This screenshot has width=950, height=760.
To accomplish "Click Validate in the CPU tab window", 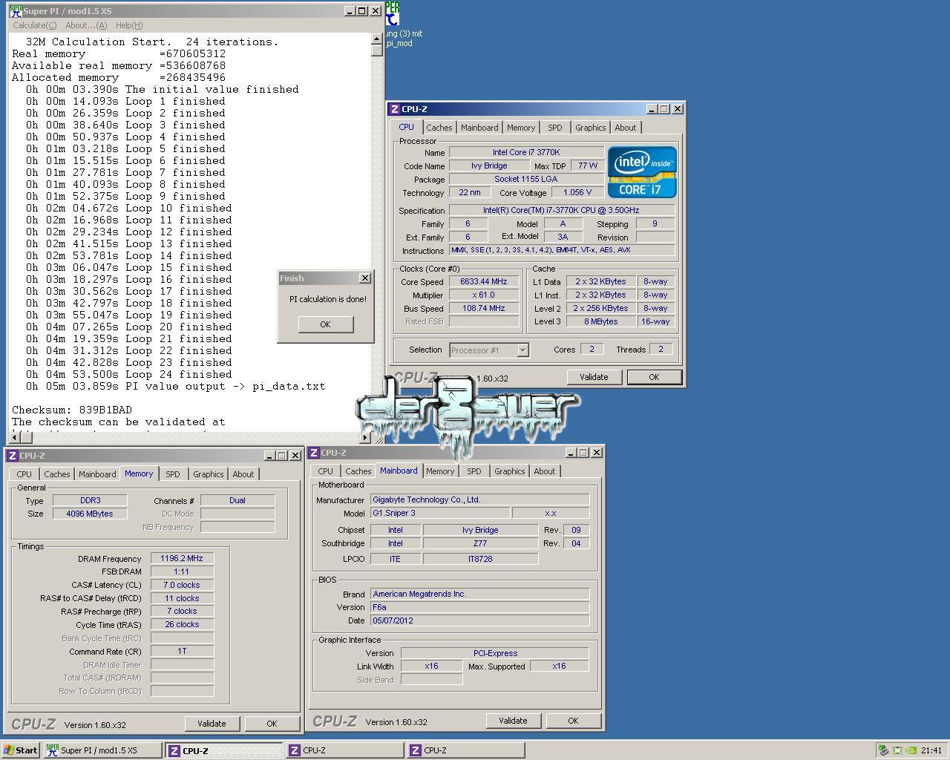I will coord(594,377).
